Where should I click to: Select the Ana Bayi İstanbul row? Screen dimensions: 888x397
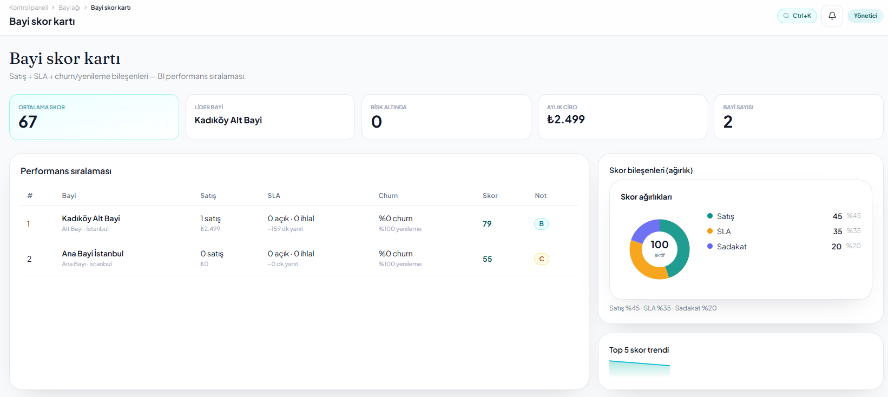(x=299, y=259)
